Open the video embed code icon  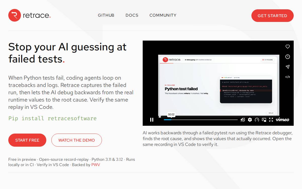pos(288,77)
